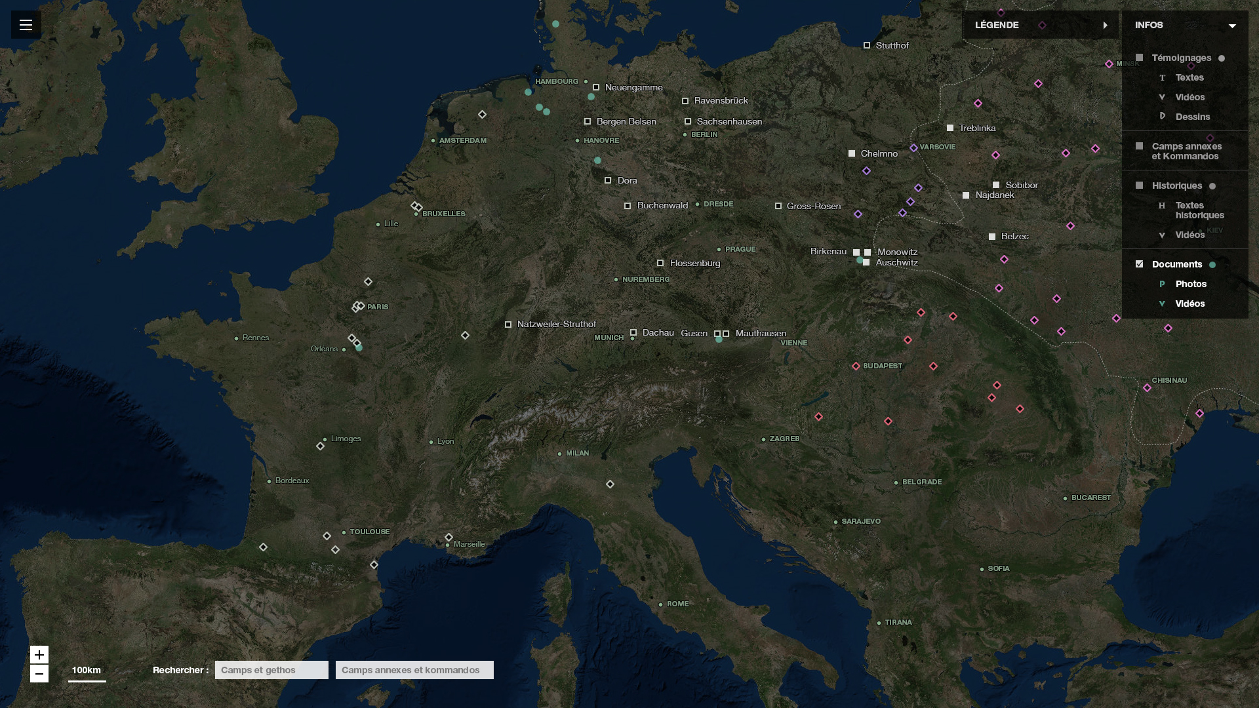
Task: Click the white diamond near Toulouse
Action: [327, 536]
